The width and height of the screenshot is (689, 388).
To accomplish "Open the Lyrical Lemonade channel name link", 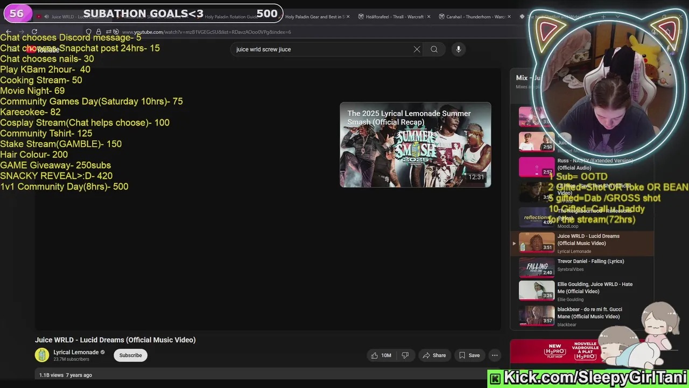I will [x=76, y=352].
